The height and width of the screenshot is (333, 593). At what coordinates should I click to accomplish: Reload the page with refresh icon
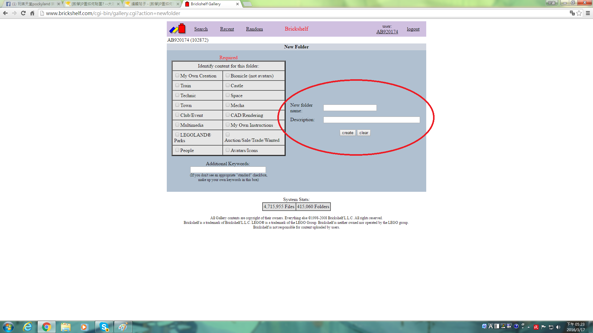[23, 13]
